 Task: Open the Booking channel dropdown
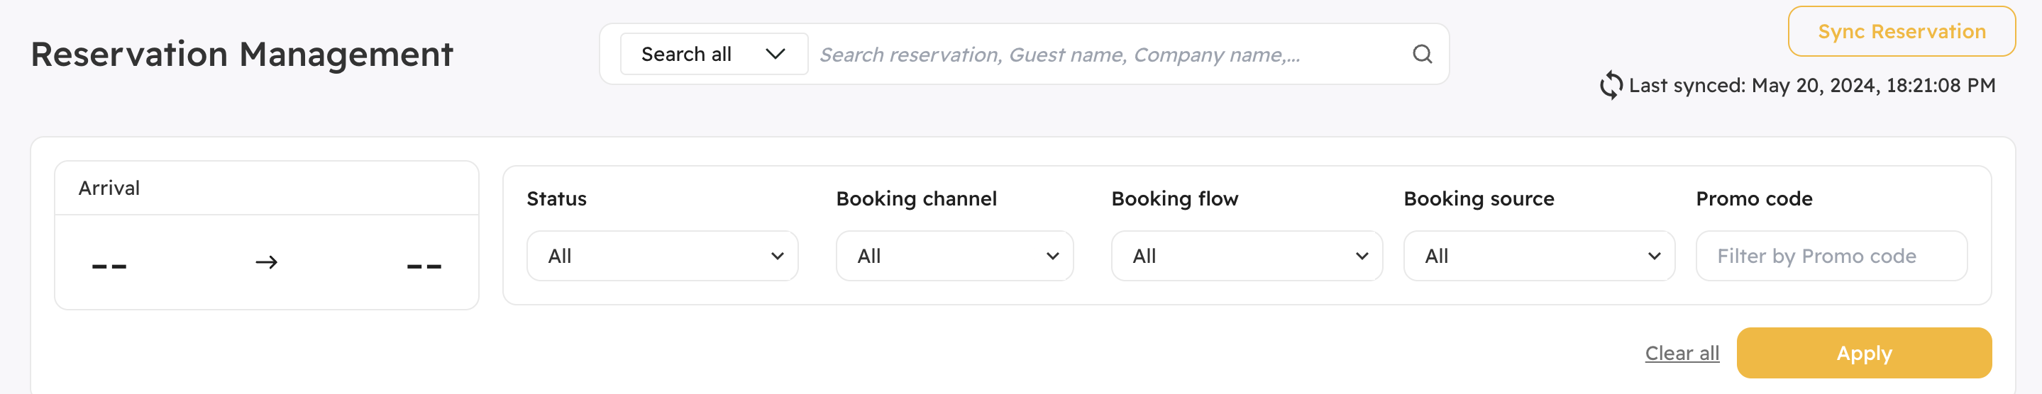coord(954,256)
